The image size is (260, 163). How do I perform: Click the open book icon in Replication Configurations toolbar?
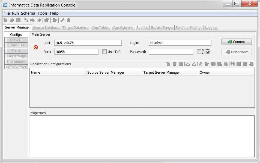tap(213, 64)
